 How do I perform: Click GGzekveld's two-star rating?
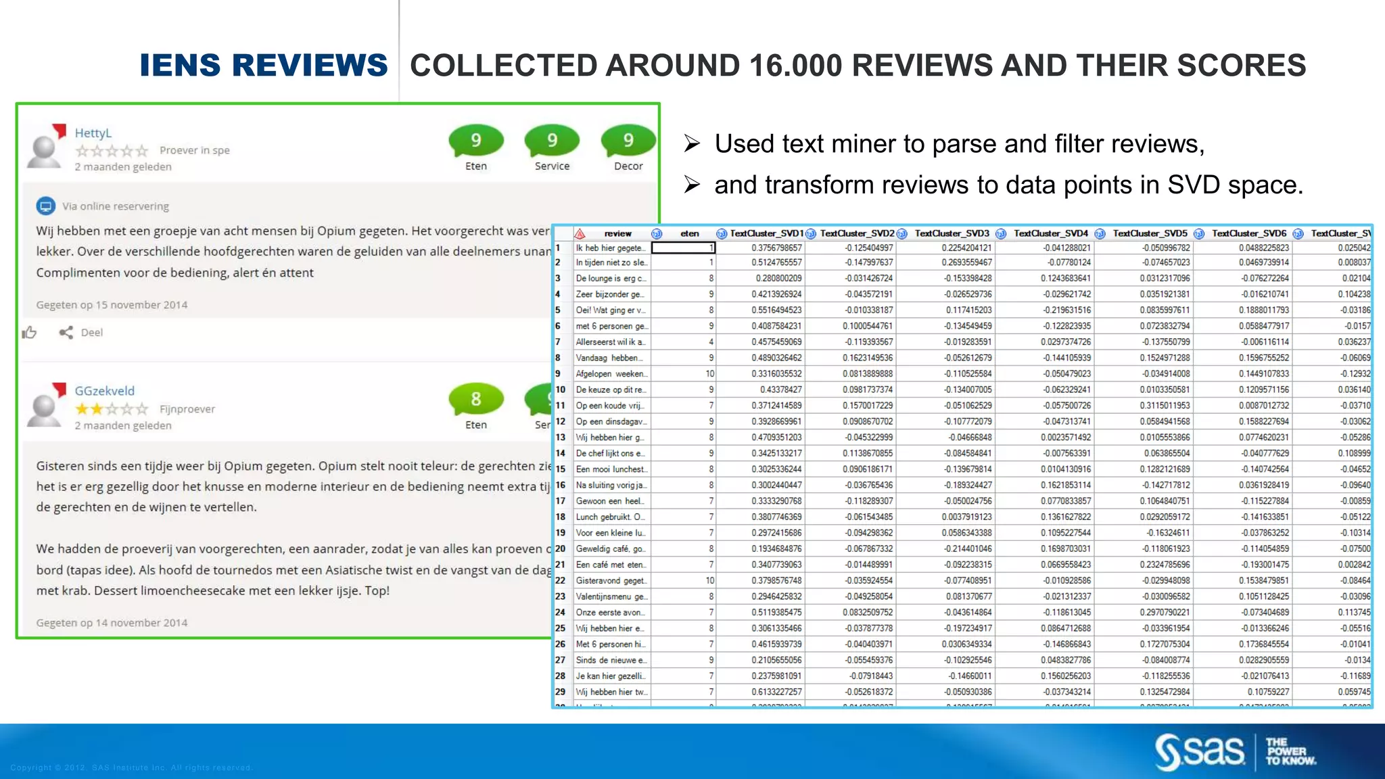click(x=112, y=408)
